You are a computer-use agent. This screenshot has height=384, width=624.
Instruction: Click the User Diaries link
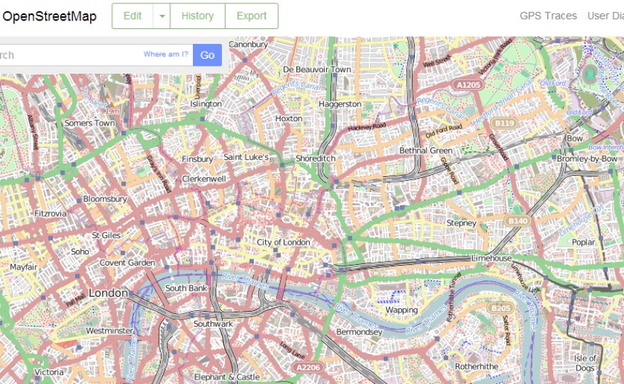point(606,16)
